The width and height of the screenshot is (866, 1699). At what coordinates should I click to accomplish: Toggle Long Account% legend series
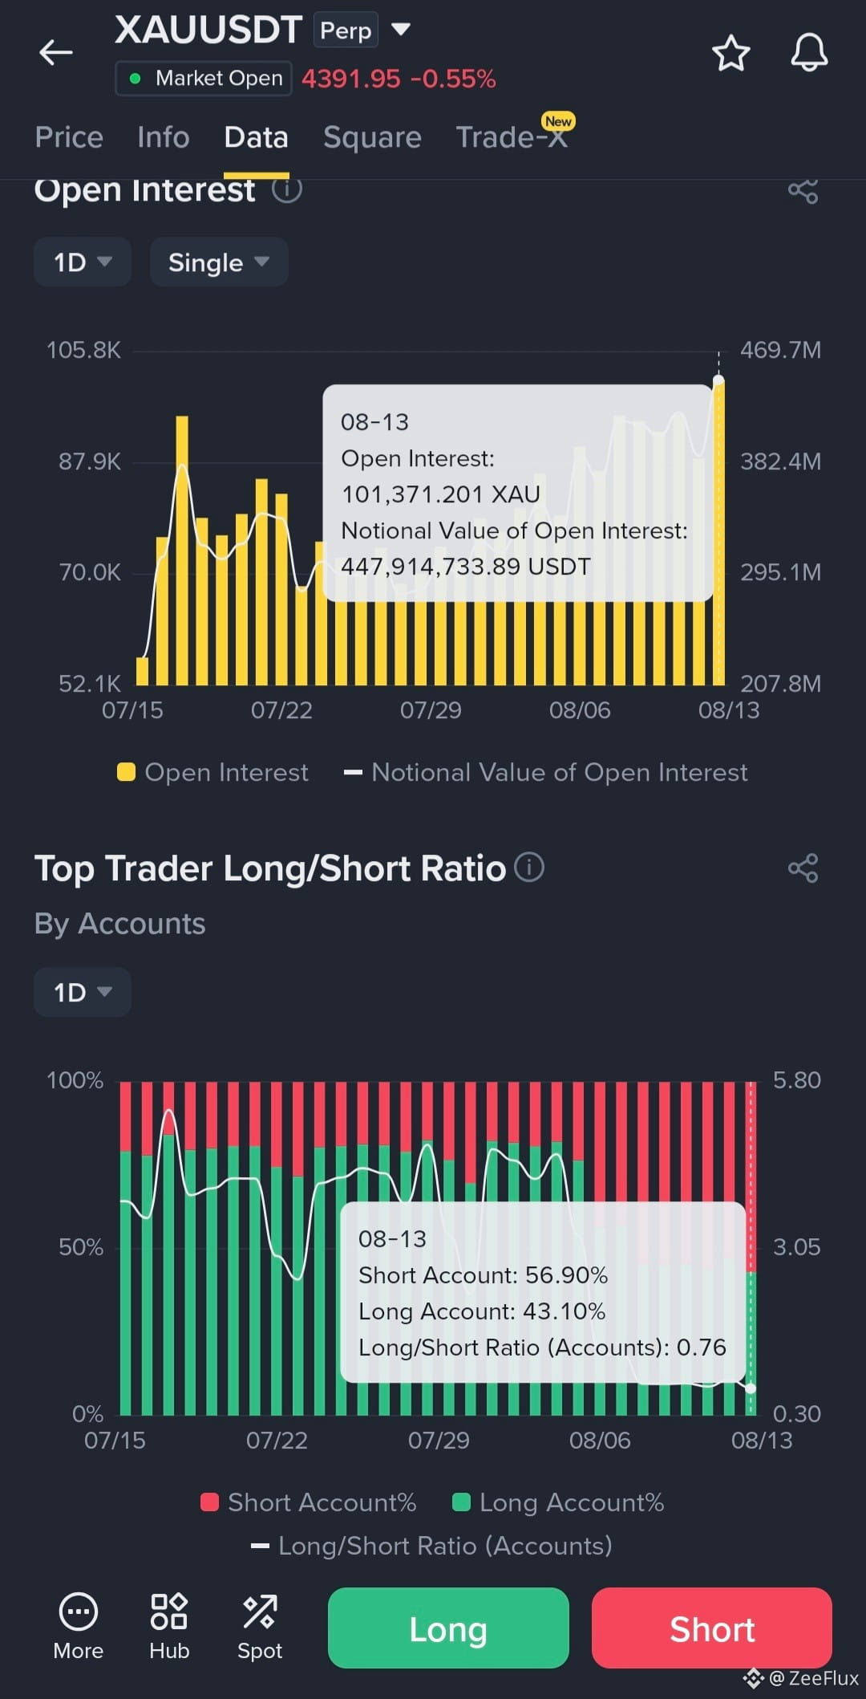559,1502
